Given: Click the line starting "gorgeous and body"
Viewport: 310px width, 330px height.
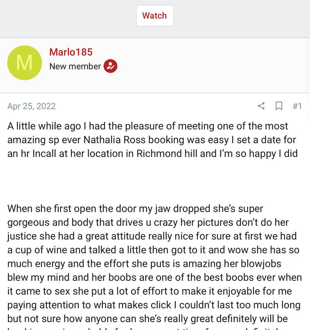Looking at the screenshot, I should tap(148, 223).
